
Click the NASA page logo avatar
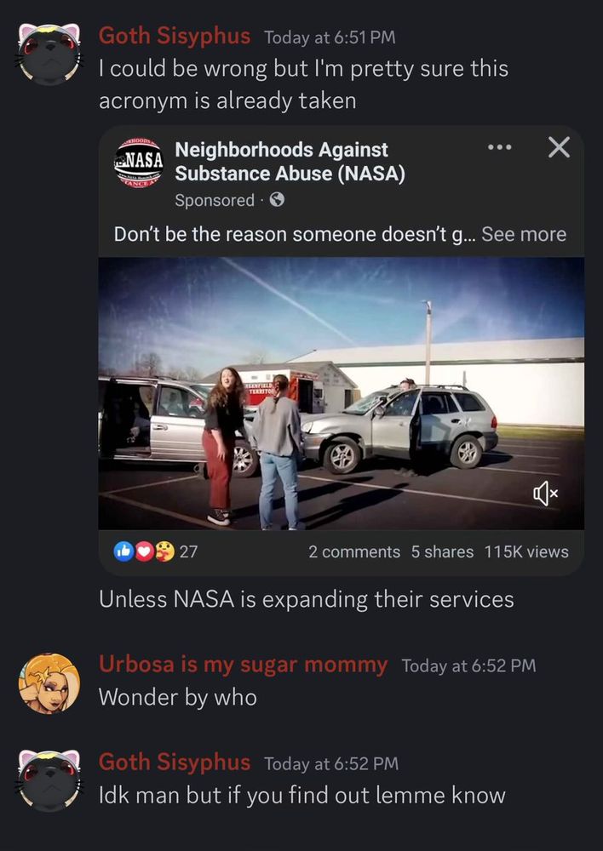(x=139, y=163)
